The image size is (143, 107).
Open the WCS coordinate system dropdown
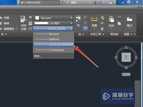click(126, 74)
